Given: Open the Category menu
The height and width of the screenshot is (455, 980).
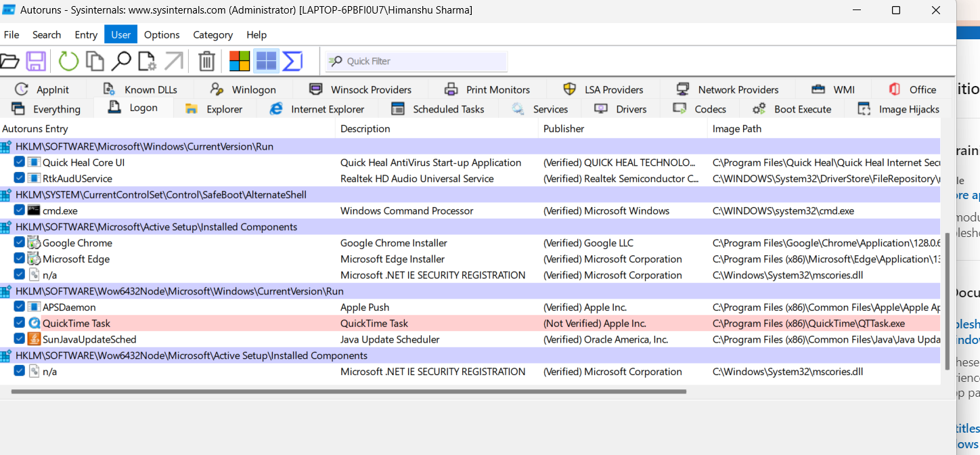Looking at the screenshot, I should 213,35.
